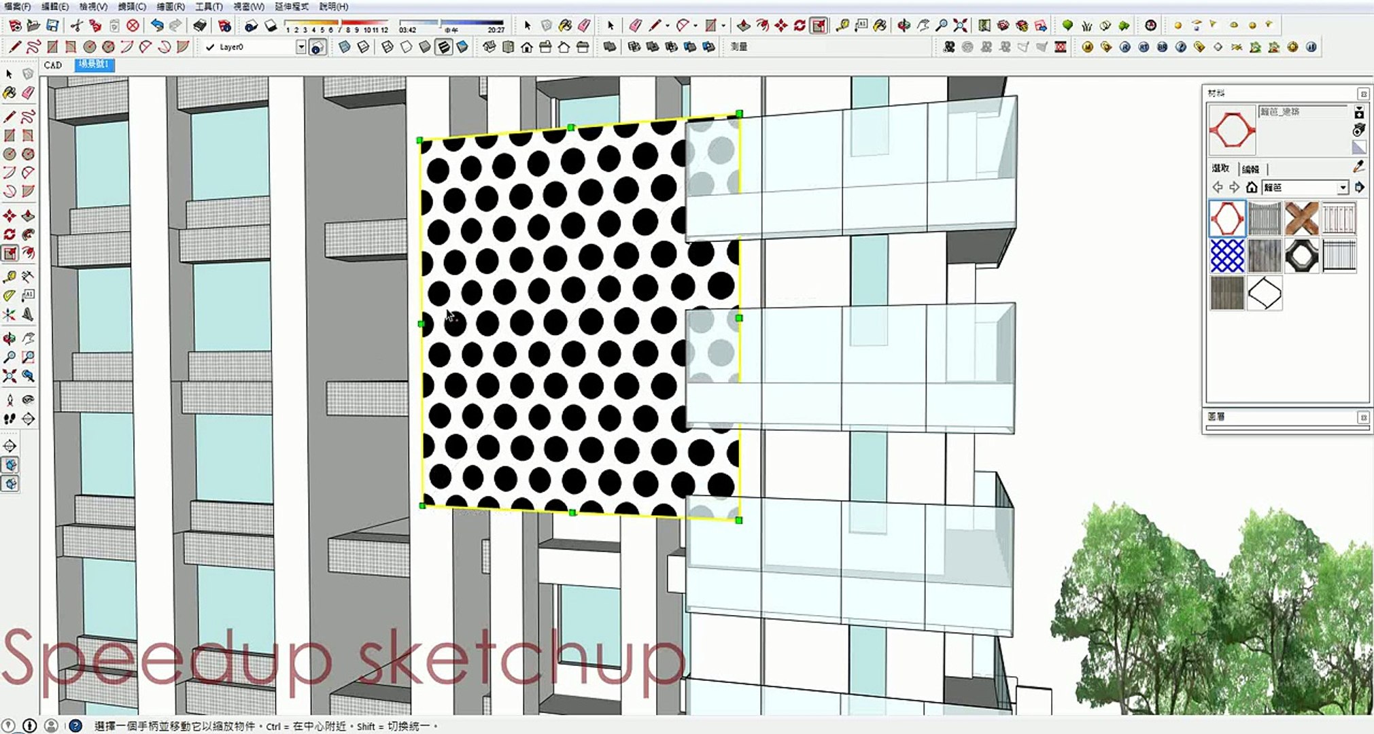
Task: Click the Save floppy disk icon
Action: 52,26
